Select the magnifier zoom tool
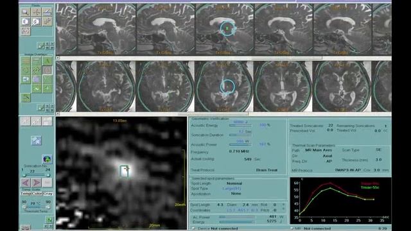The width and height of the screenshot is (411, 231). click(x=26, y=12)
